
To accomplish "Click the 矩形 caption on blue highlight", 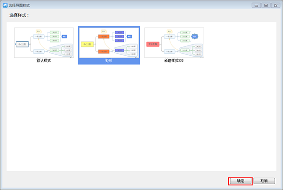I will (x=109, y=61).
